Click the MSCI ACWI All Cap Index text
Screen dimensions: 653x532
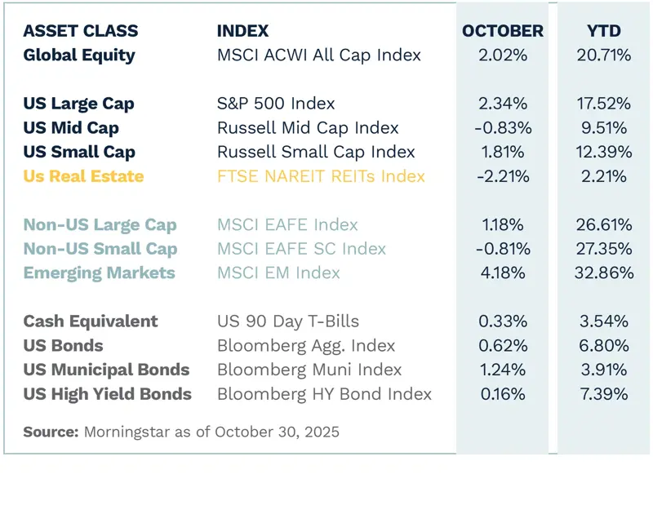coord(318,55)
